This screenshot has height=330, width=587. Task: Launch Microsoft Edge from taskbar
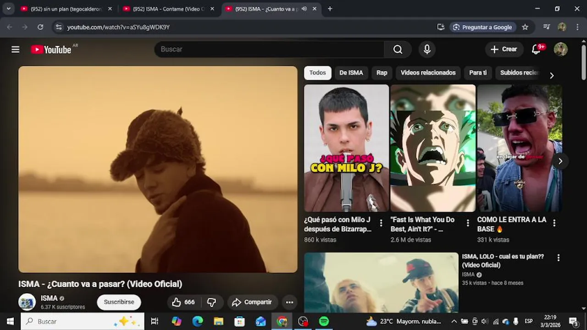click(x=198, y=321)
